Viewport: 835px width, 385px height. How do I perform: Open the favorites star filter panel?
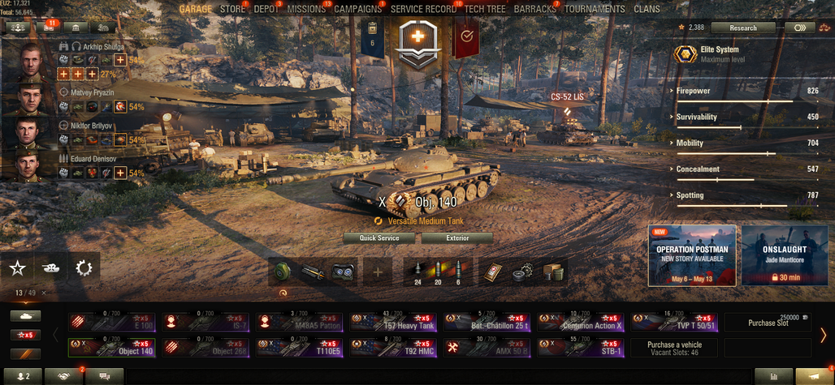[18, 268]
